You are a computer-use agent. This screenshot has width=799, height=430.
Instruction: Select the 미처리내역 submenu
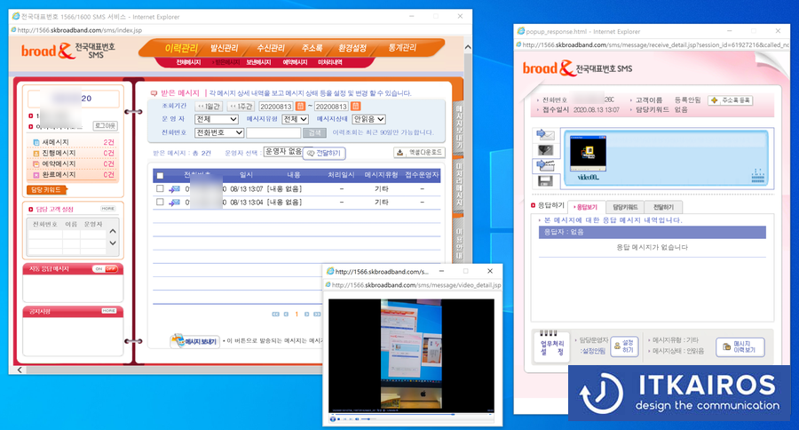click(329, 62)
